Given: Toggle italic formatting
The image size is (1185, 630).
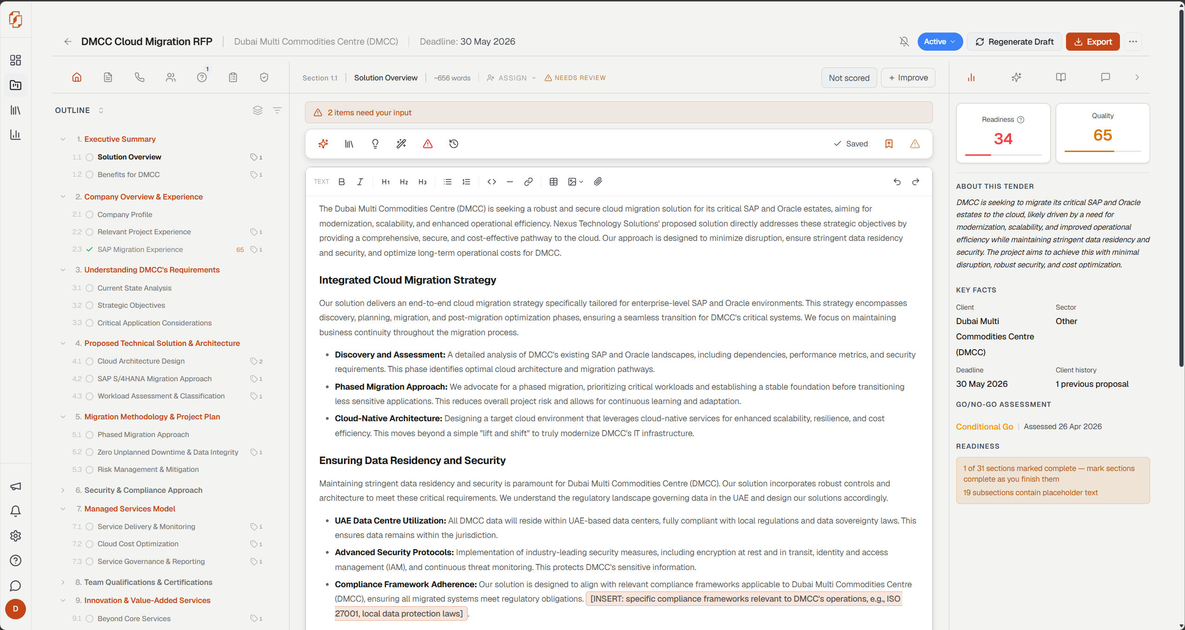Looking at the screenshot, I should tap(360, 182).
